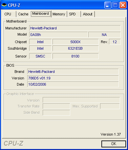Click the Manufacturer label
The width and height of the screenshot is (128, 150).
pyautogui.click(x=16, y=28)
